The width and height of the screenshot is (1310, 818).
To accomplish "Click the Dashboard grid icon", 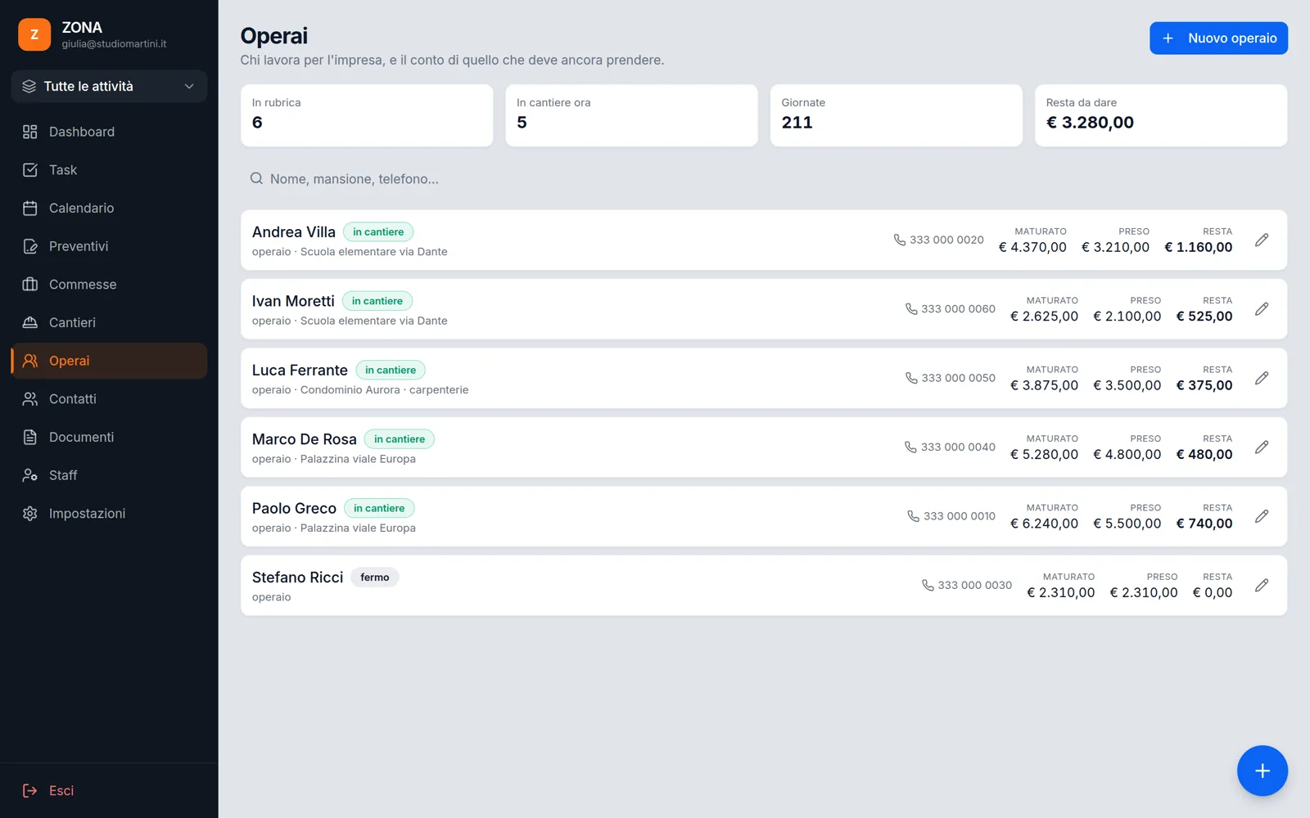I will tap(30, 132).
